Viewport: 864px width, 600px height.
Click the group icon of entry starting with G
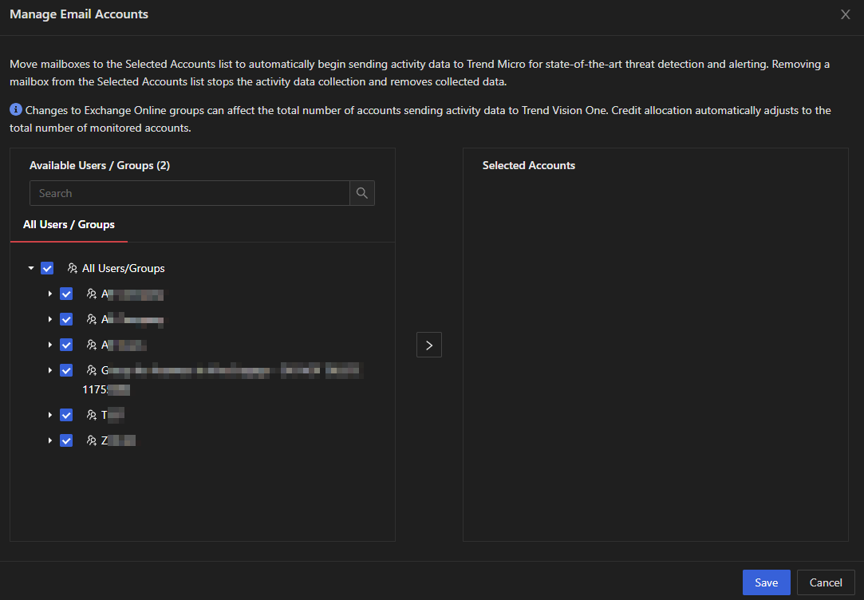point(92,370)
